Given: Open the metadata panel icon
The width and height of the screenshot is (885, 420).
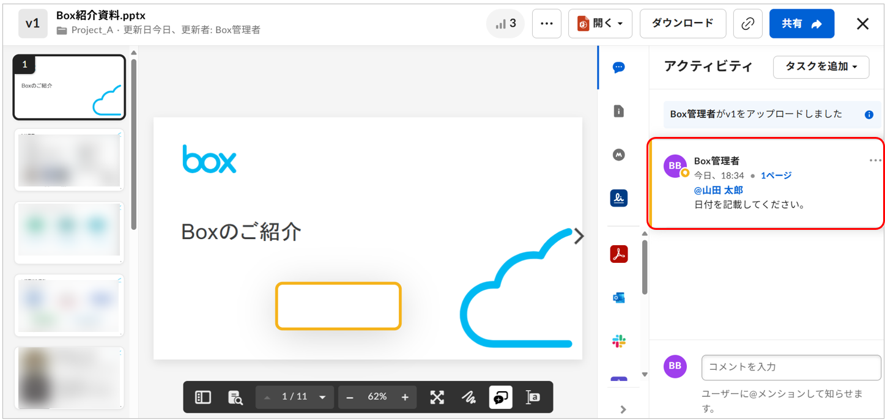Looking at the screenshot, I should (x=618, y=155).
